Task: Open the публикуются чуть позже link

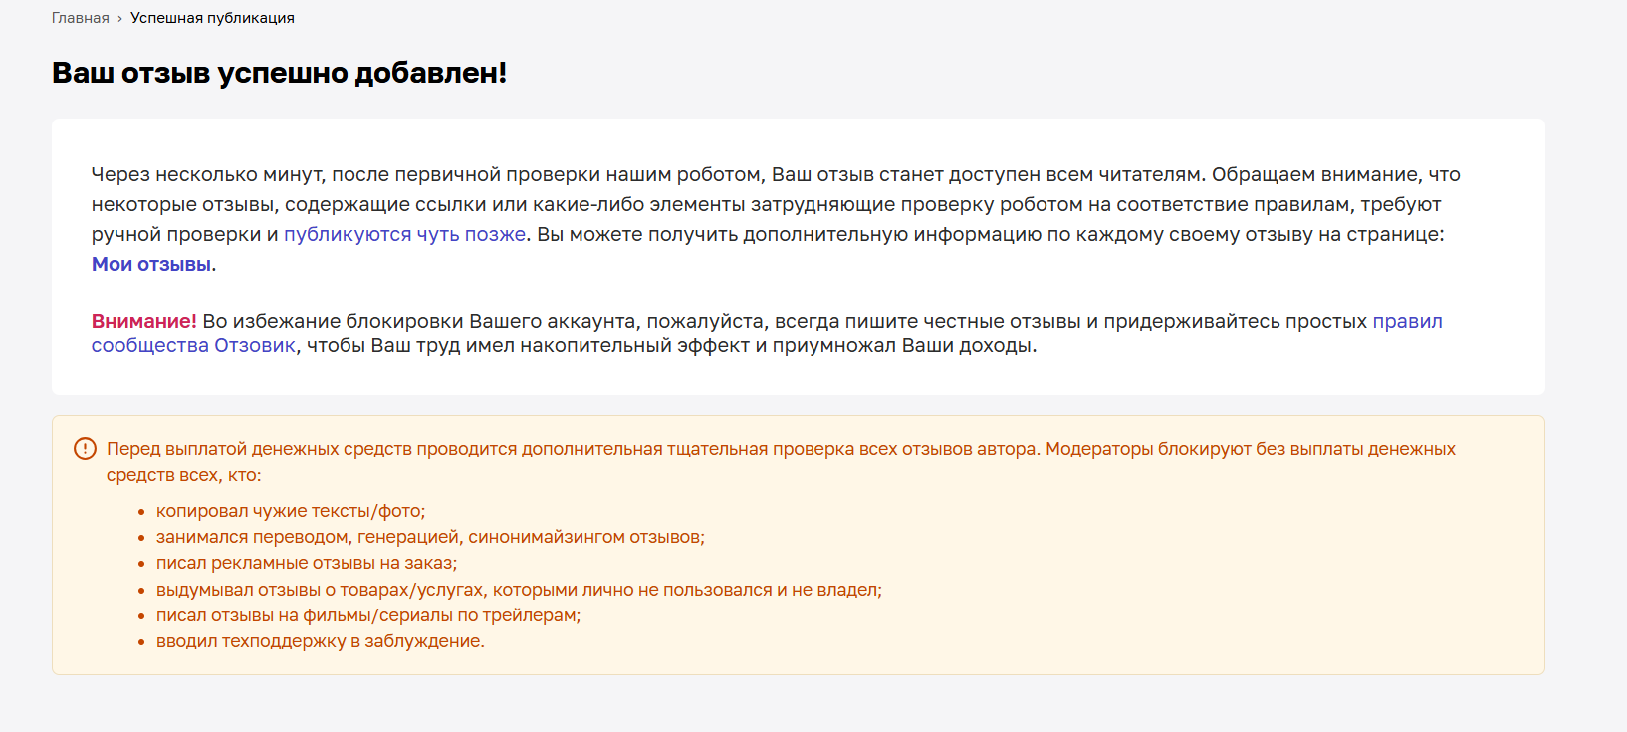Action: pos(404,234)
